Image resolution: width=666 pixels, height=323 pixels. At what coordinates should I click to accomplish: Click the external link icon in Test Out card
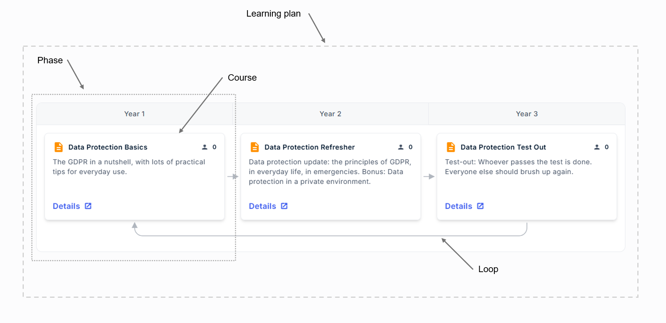point(480,206)
